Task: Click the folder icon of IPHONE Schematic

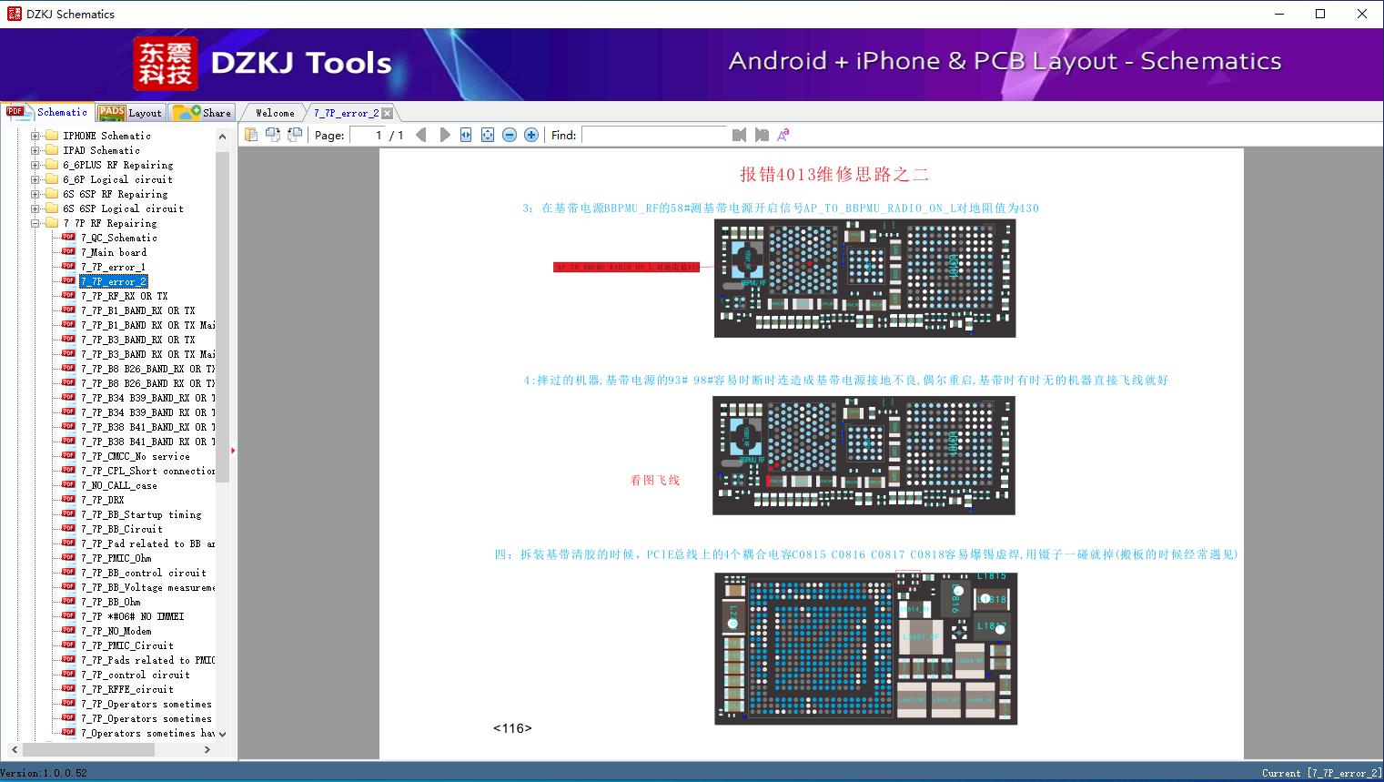Action: coord(52,136)
